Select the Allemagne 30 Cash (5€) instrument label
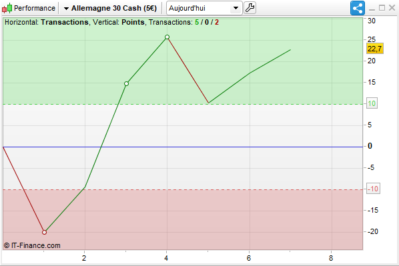 click(x=114, y=8)
